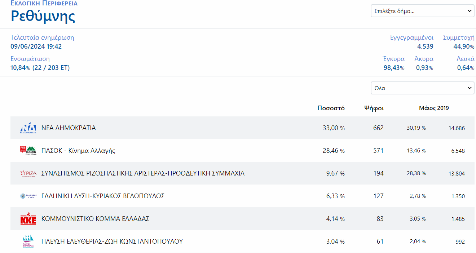Click ΠΑΣΟΚ 2019 percentage 13,46 %
The width and height of the screenshot is (476, 253).
[x=416, y=151]
